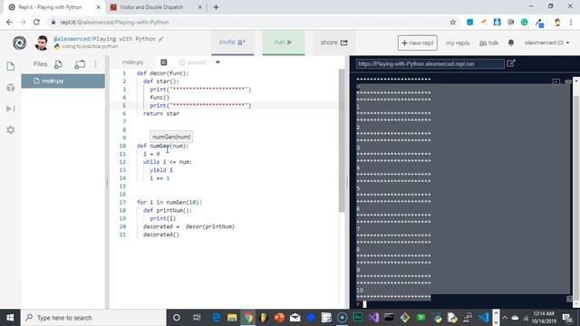This screenshot has width=580, height=326.
Task: Open the Settings gear in sidebar
Action: point(11,130)
